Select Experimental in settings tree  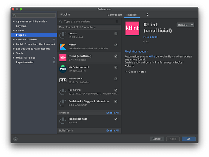[x=25, y=62]
